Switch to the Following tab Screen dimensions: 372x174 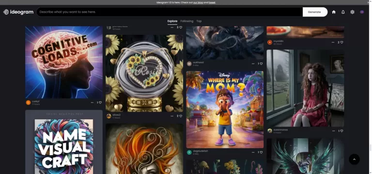tap(186, 21)
